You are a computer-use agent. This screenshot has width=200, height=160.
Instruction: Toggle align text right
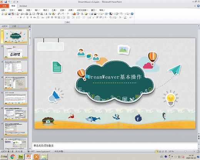(x=55, y=17)
